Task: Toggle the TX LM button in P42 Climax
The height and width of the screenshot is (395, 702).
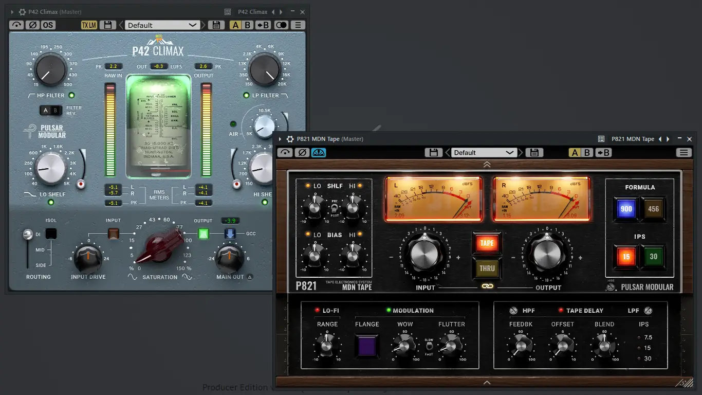Action: [x=89, y=25]
